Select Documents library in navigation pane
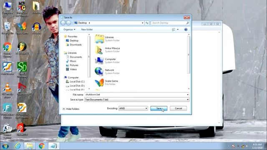This screenshot has height=150, width=267. [74, 57]
